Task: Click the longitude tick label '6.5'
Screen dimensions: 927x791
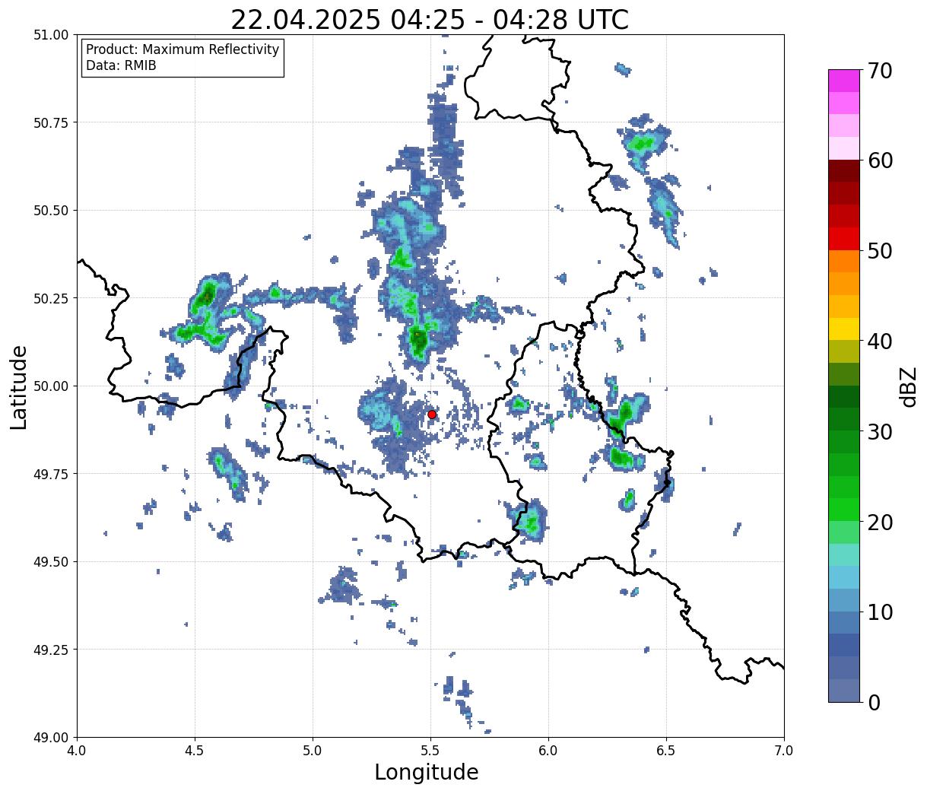Action: (666, 751)
